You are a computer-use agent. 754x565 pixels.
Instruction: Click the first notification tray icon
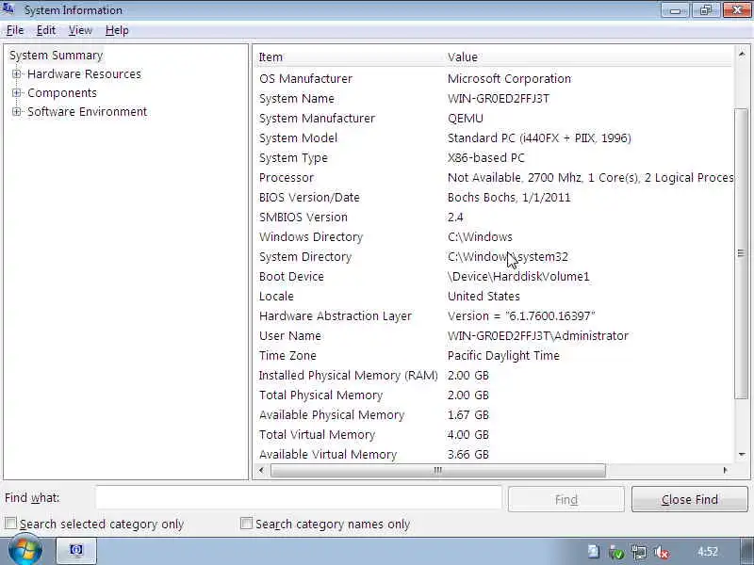pyautogui.click(x=594, y=552)
